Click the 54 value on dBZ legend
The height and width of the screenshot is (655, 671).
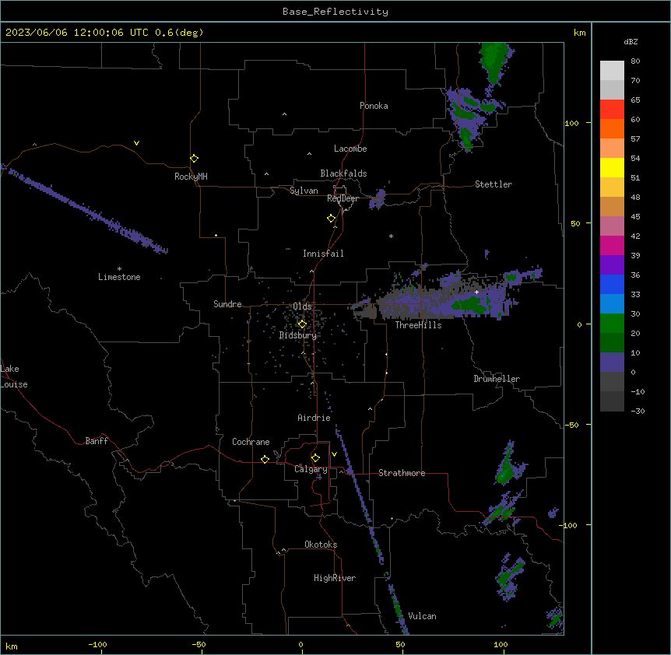635,158
